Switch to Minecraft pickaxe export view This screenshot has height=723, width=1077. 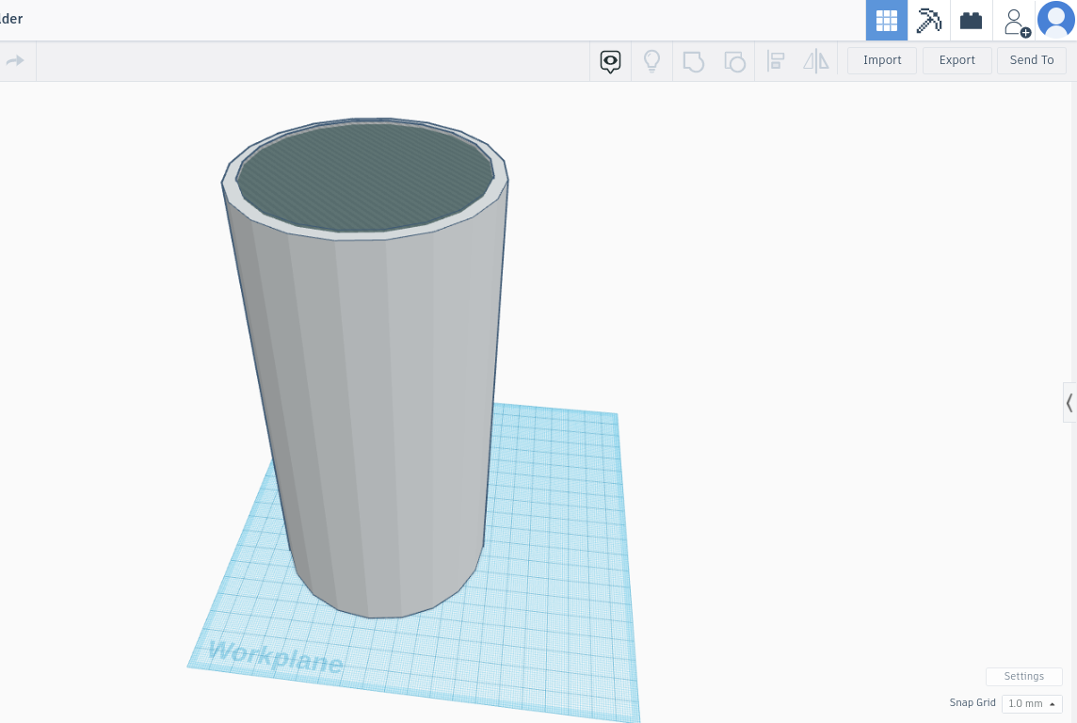click(929, 20)
